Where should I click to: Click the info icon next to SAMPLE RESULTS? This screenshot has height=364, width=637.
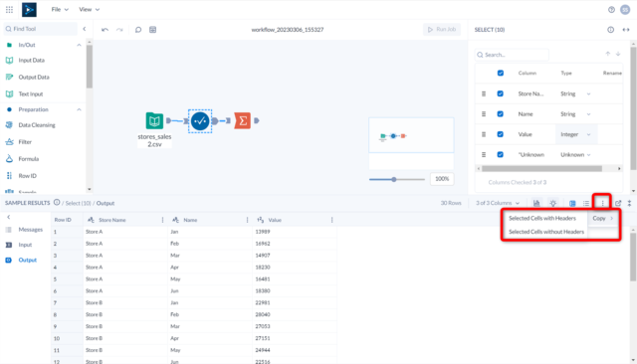click(57, 203)
